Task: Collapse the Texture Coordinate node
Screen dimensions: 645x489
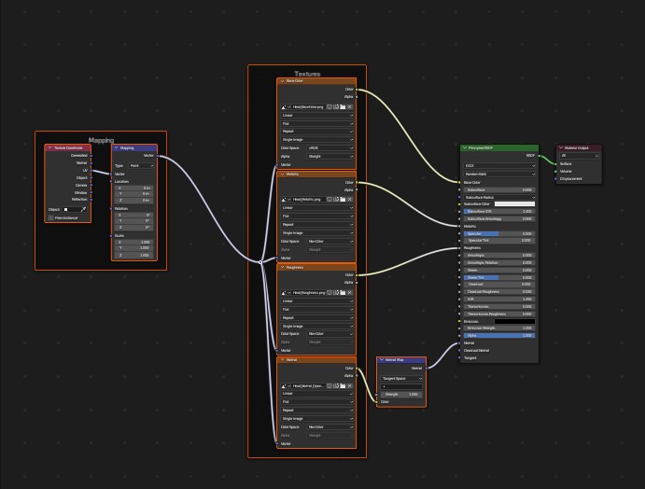Action: coord(49,147)
